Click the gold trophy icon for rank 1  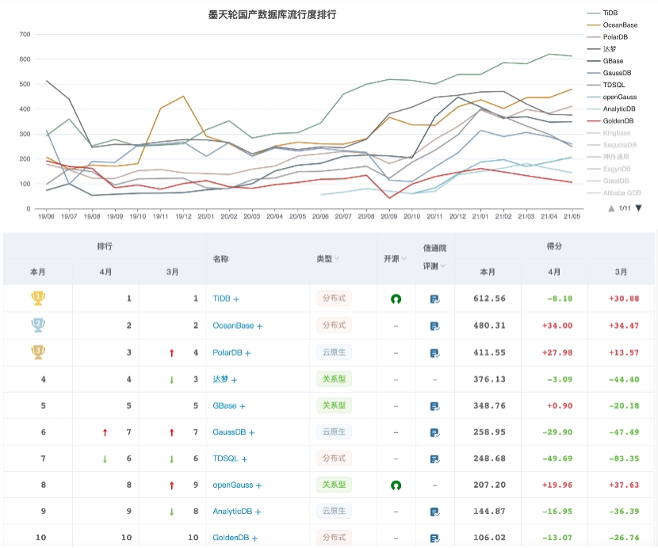tap(38, 298)
